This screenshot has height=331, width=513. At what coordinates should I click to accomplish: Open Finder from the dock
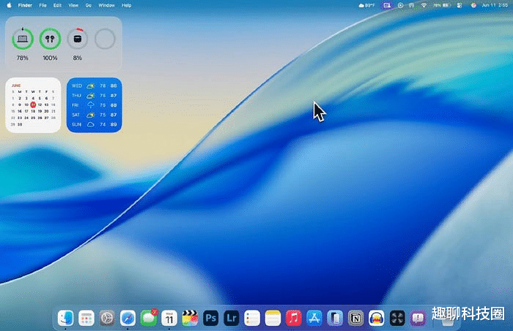pos(66,318)
